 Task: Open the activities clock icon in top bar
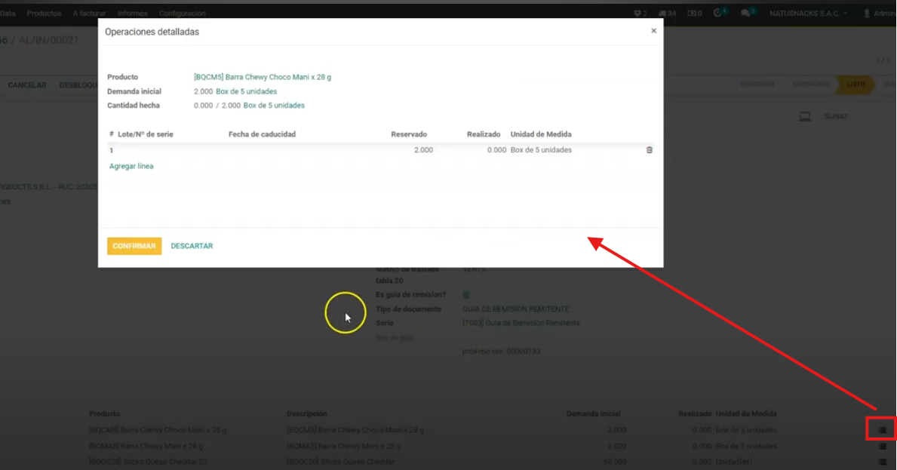coord(717,13)
